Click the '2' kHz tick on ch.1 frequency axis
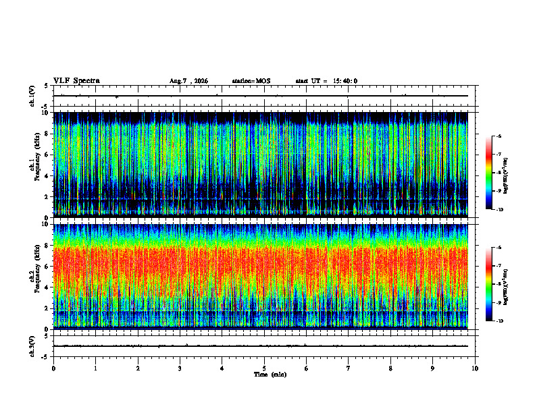Screen dimensions: 535x413 click(47, 197)
